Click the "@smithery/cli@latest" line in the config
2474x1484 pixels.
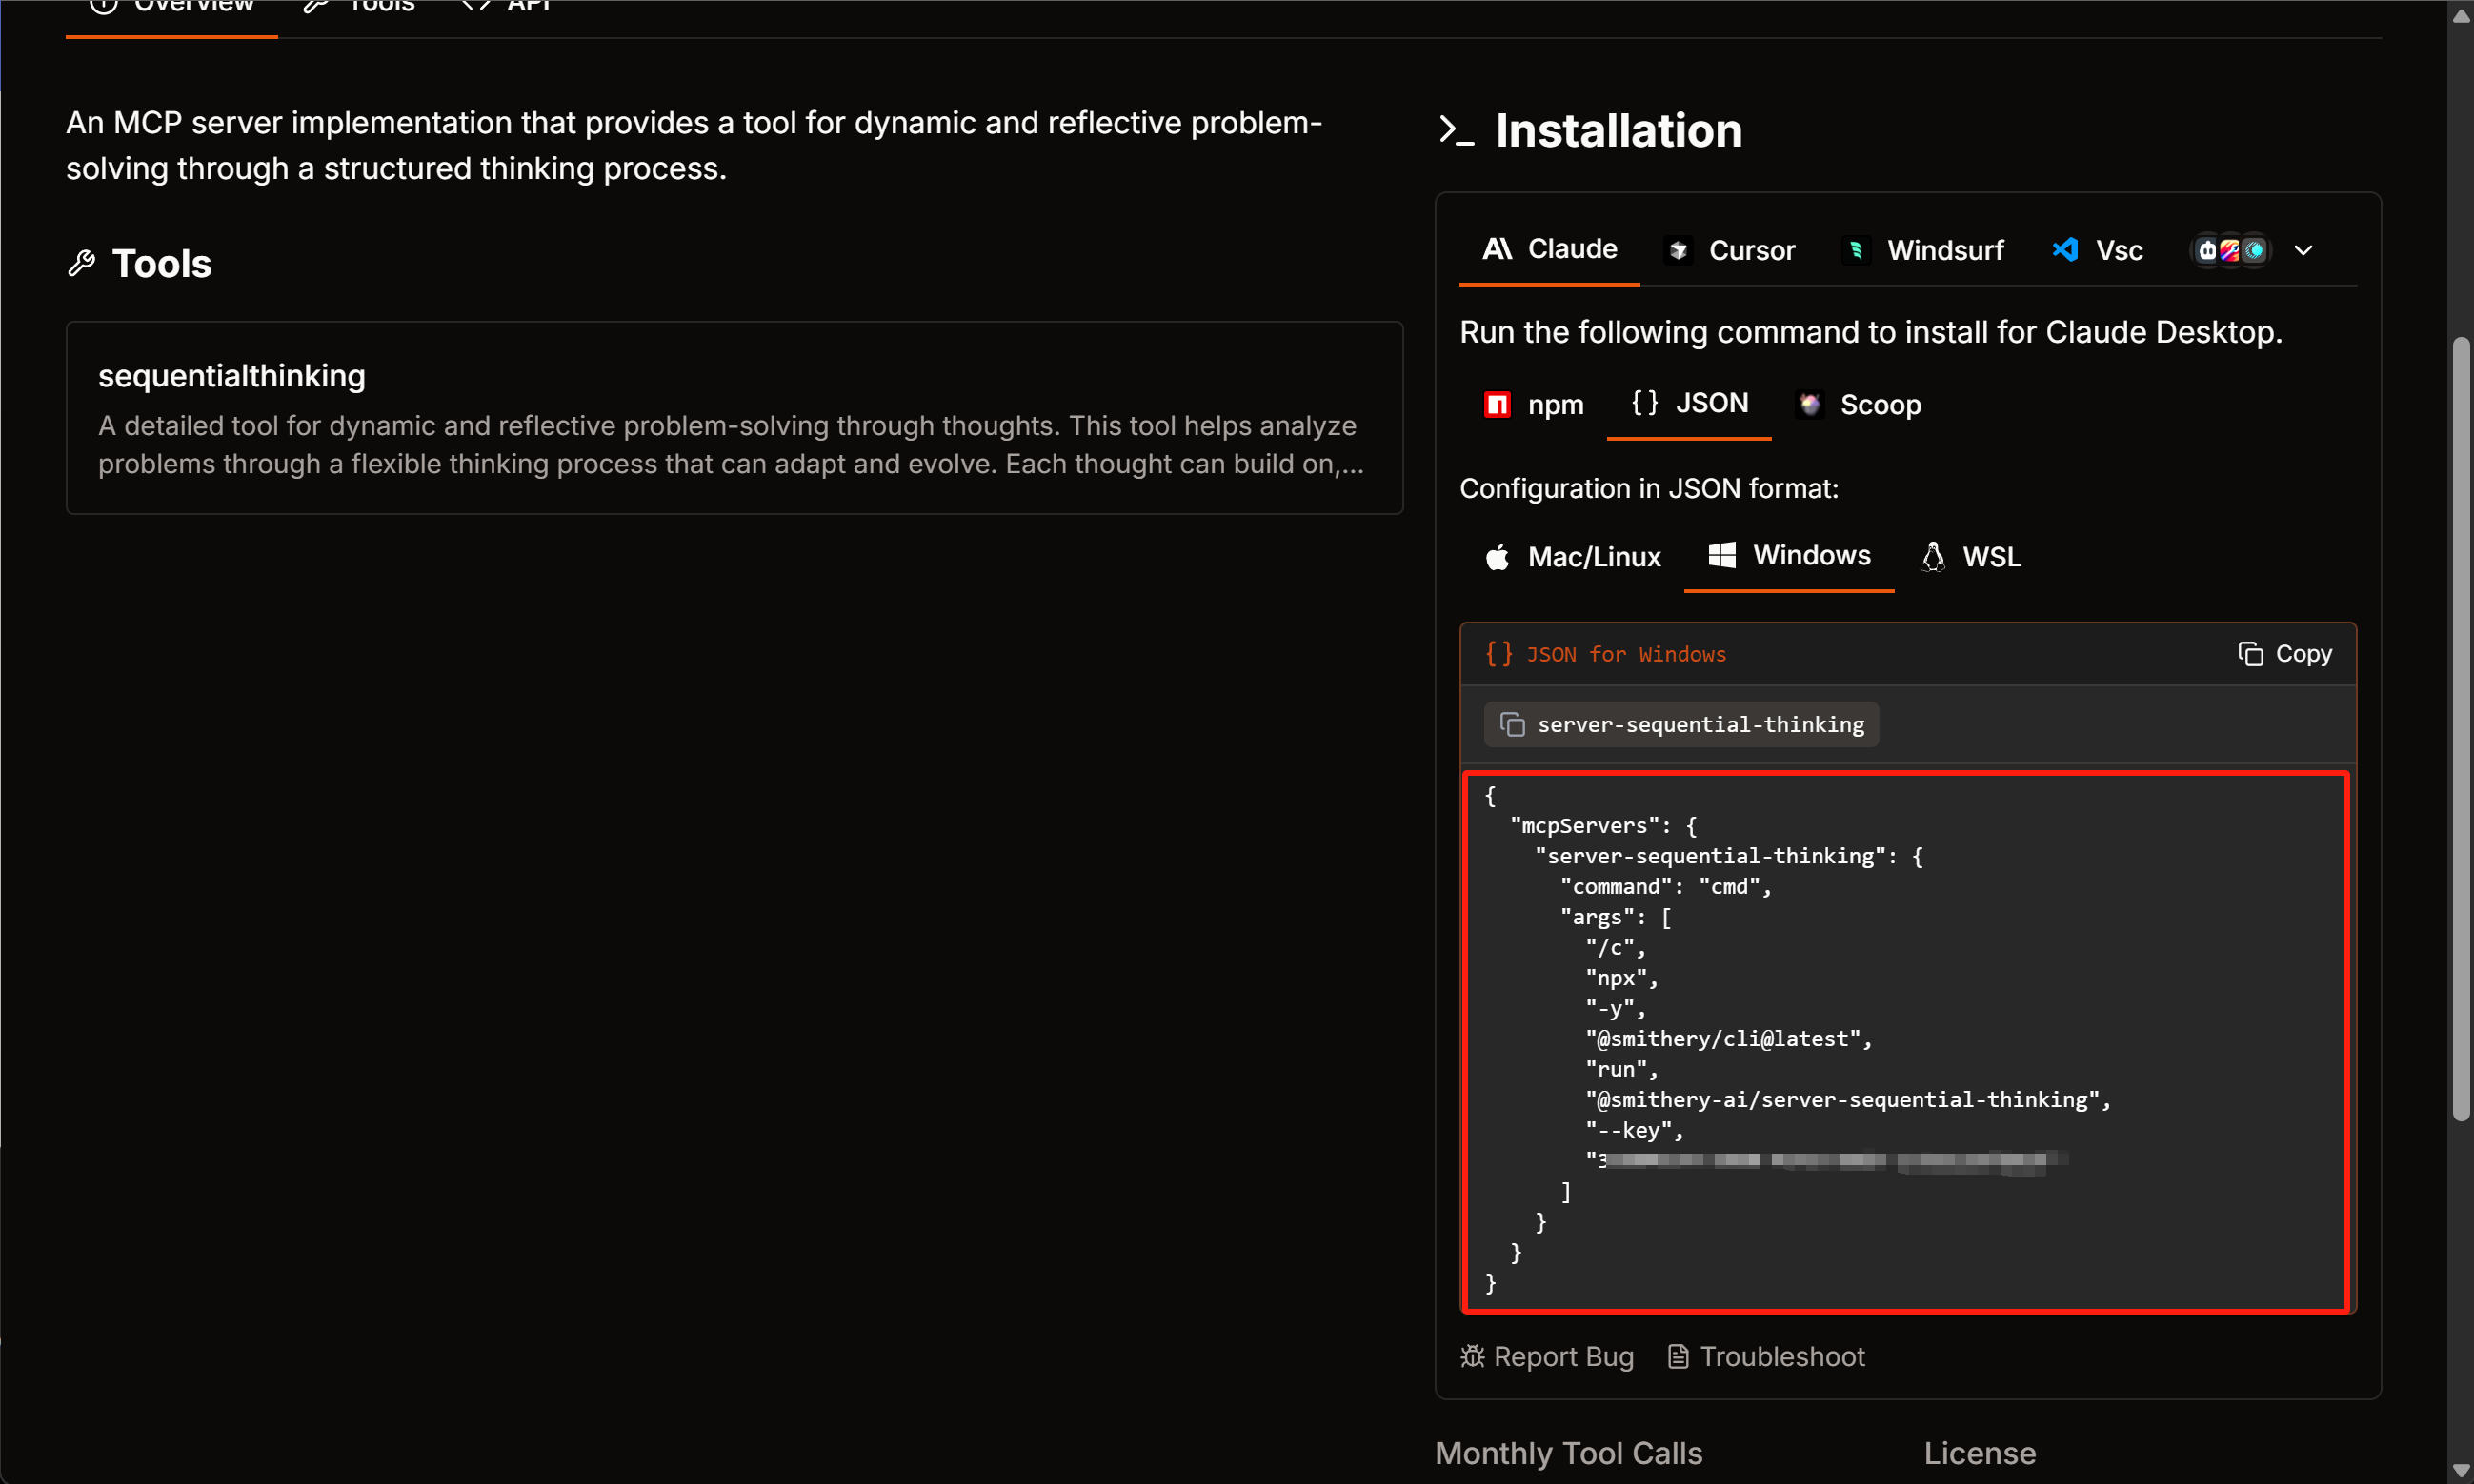point(1728,1039)
